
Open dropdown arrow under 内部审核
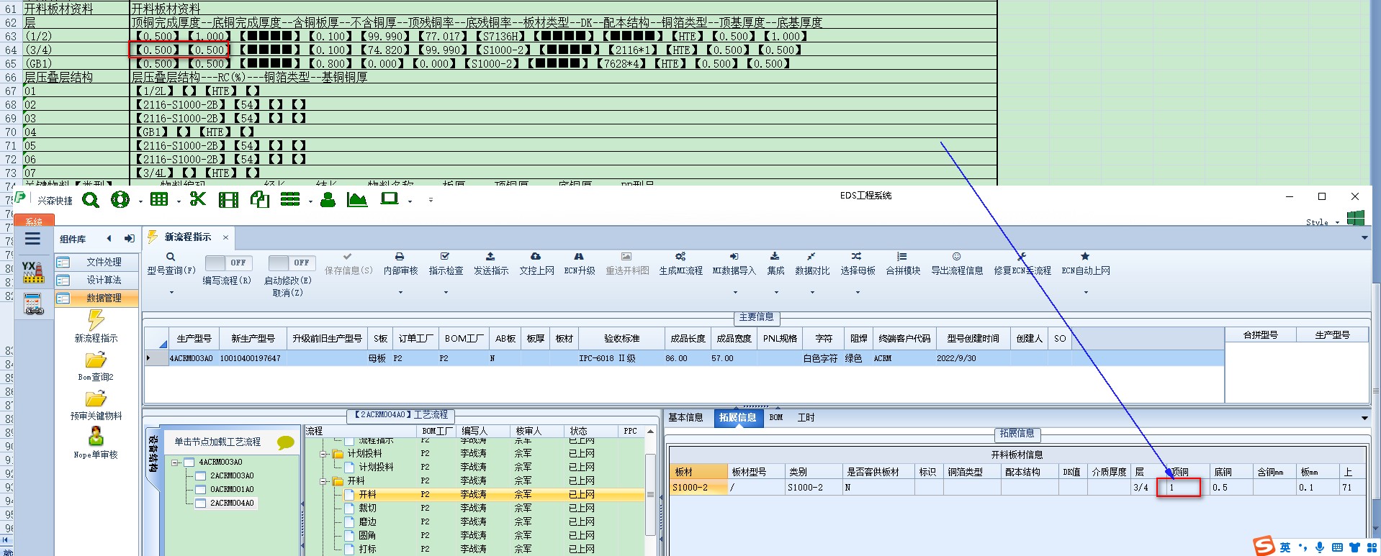point(400,292)
